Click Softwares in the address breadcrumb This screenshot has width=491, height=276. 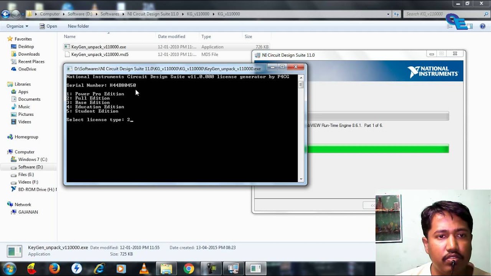point(110,14)
